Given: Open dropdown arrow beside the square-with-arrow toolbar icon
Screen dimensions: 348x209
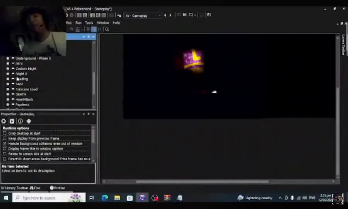Looking at the screenshot, I should click(195, 15).
